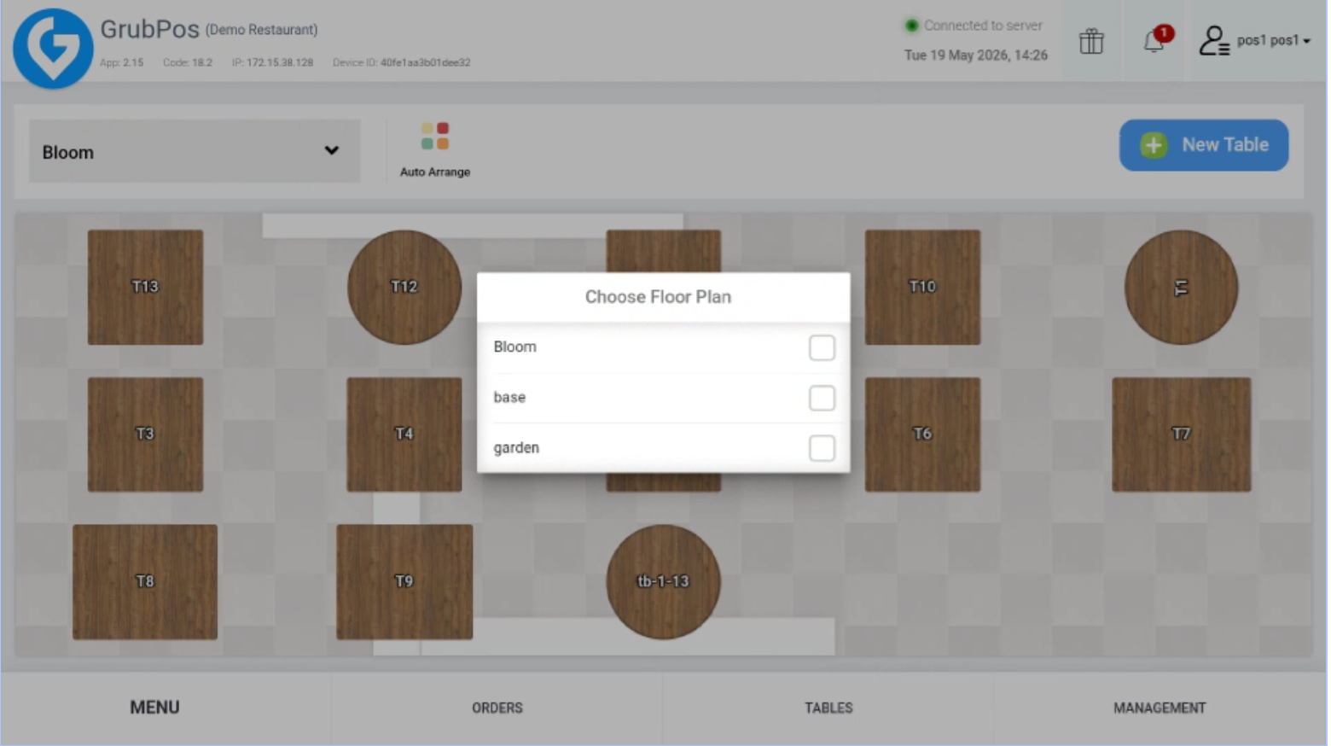Open the gift box icon
Screen dimensions: 1331x746
click(x=1094, y=41)
